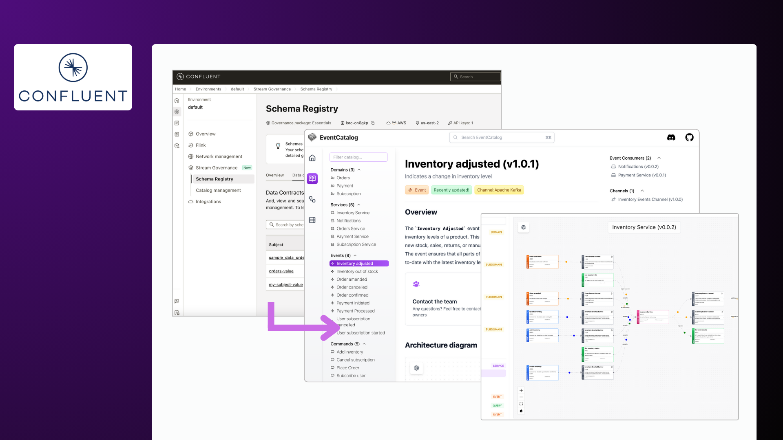Image resolution: width=783 pixels, height=440 pixels.
Task: Open the Overview tab in Schema Registry
Action: click(274, 175)
